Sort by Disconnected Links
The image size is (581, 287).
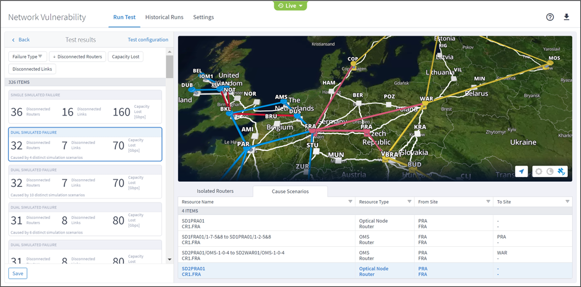[32, 69]
